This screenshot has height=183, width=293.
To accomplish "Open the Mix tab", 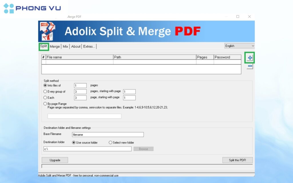I will [x=65, y=46].
